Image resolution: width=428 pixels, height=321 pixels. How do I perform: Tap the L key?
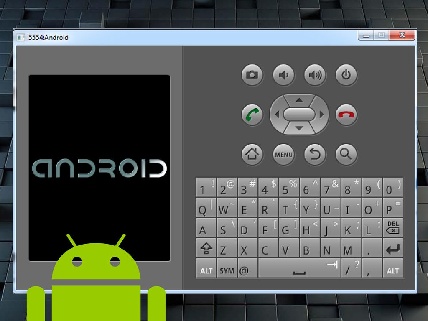[x=372, y=227]
